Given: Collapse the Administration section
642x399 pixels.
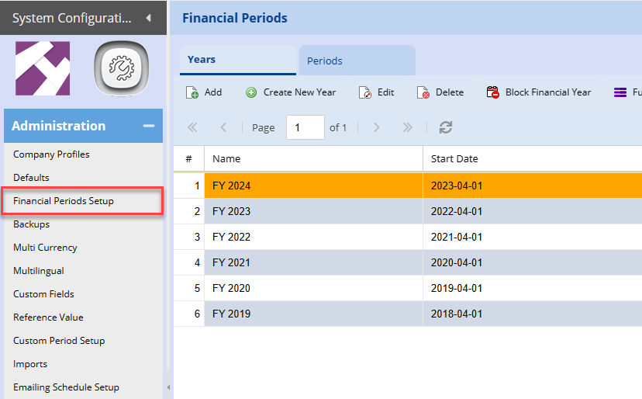Looking at the screenshot, I should tap(148, 126).
